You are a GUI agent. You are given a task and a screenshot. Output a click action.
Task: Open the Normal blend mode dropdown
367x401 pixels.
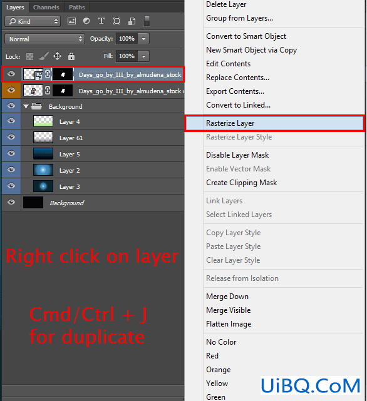click(x=45, y=39)
